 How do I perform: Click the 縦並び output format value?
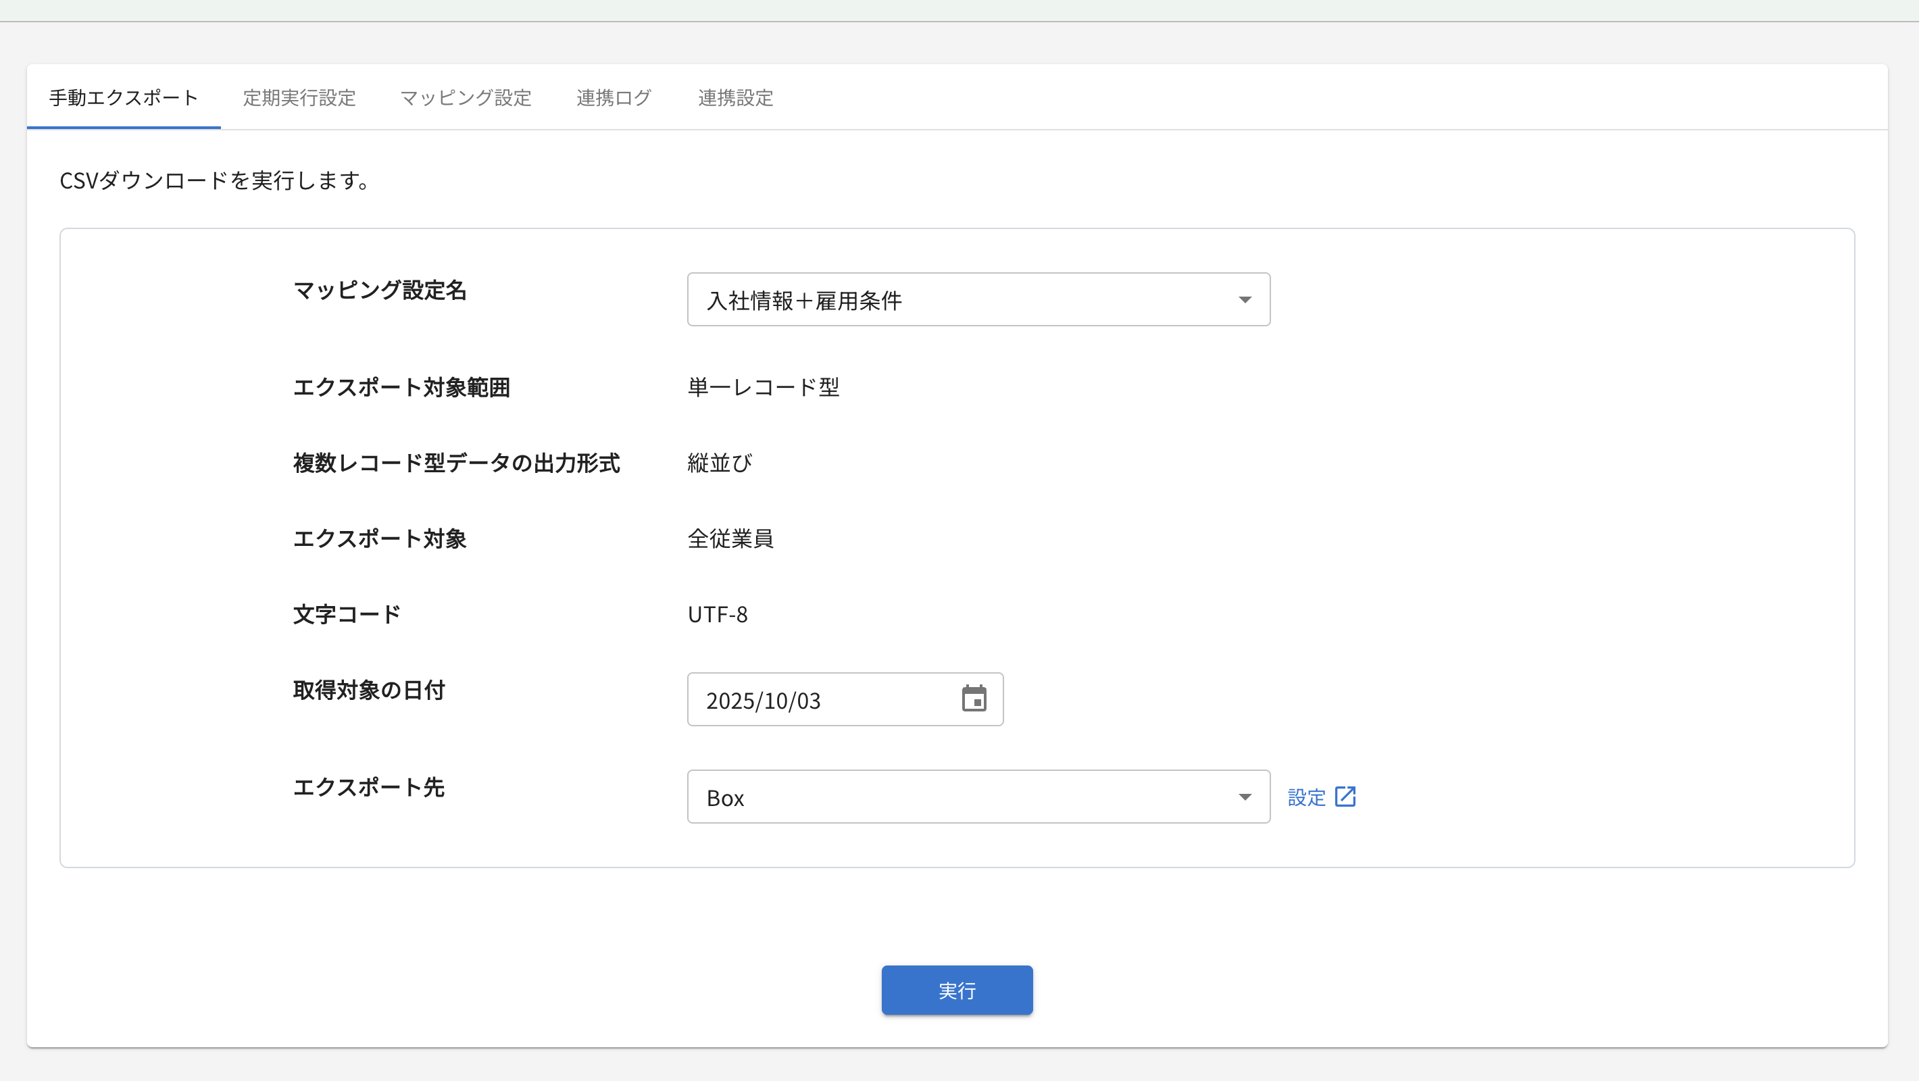point(720,463)
